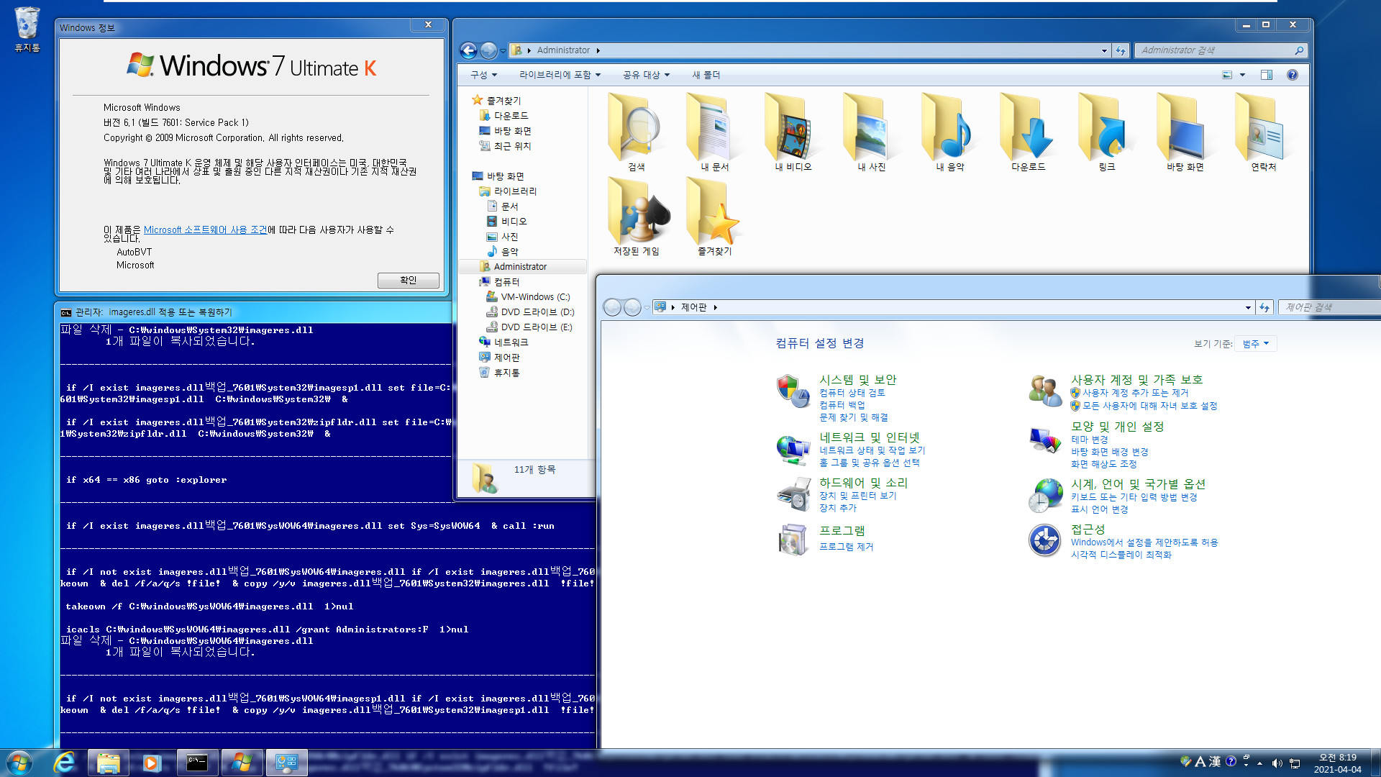
Task: Click the 제어판 검색 search field
Action: coord(1329,307)
